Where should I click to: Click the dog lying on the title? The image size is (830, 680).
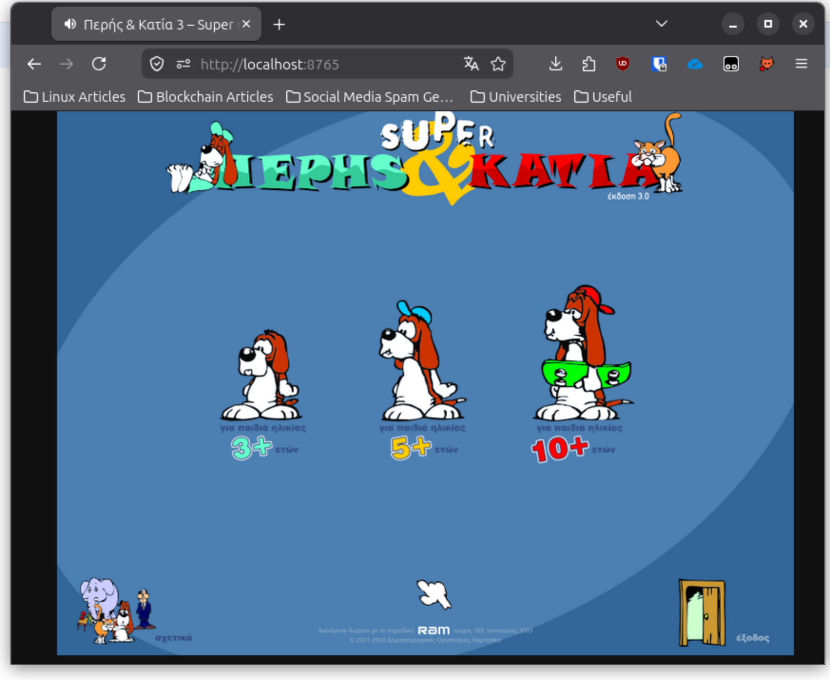(202, 158)
